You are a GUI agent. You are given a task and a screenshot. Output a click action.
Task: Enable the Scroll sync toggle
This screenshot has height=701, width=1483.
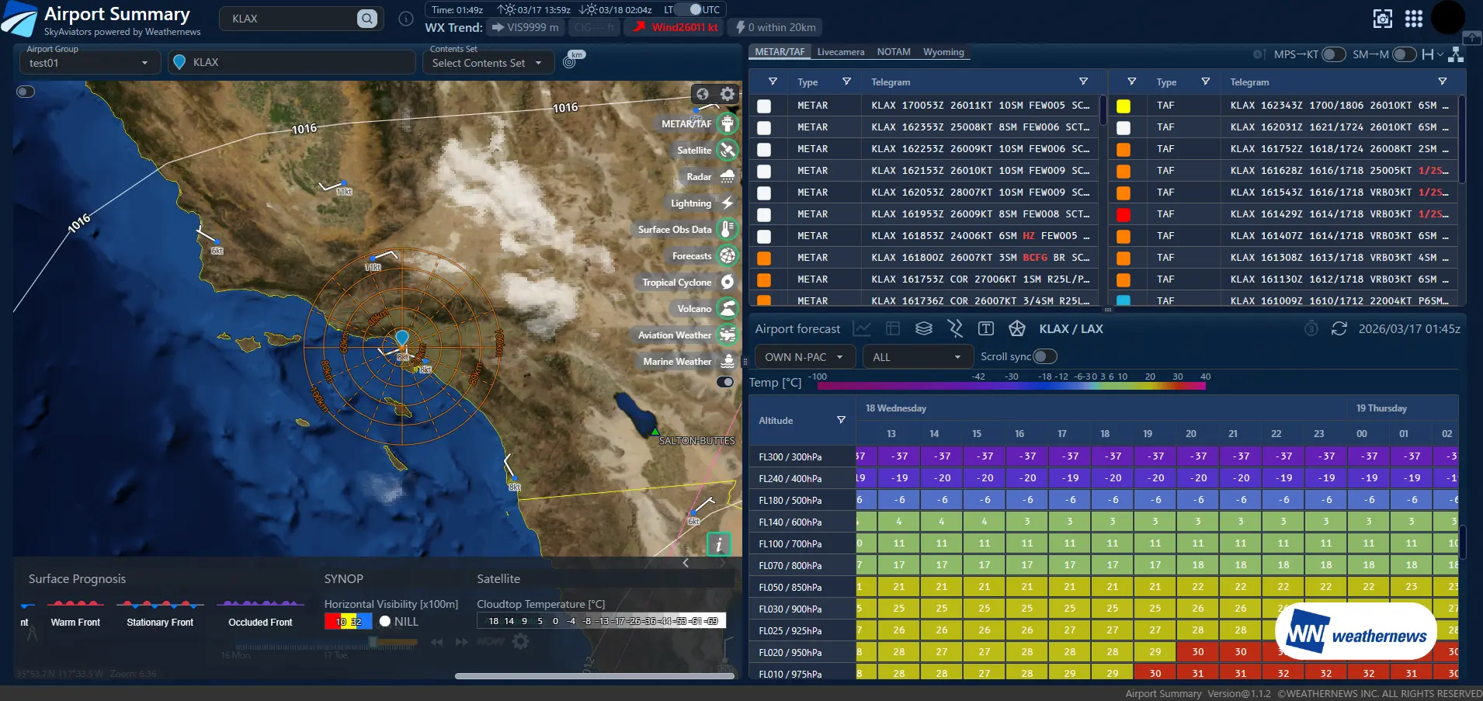[x=1044, y=356]
